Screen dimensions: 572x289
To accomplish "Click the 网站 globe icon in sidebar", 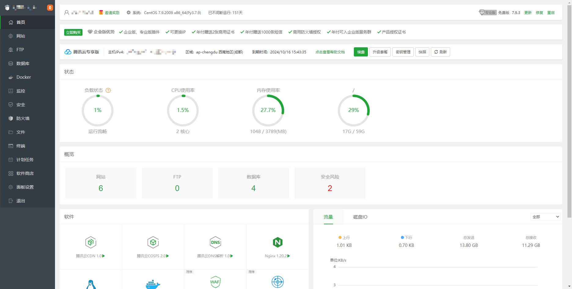I will pos(11,36).
